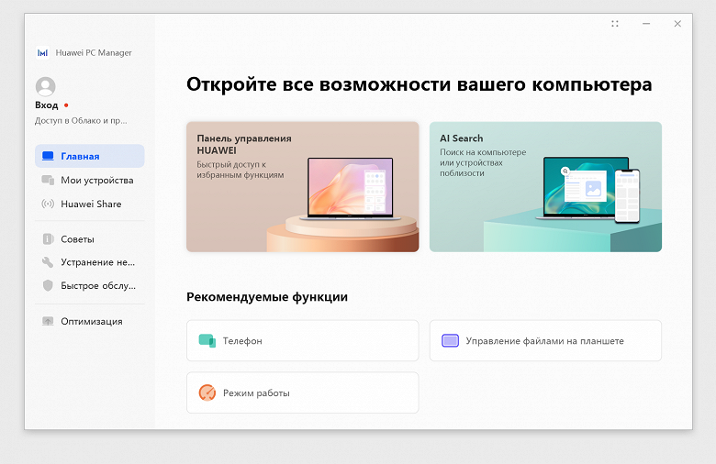Click the Huawei PC Manager title text

click(94, 53)
